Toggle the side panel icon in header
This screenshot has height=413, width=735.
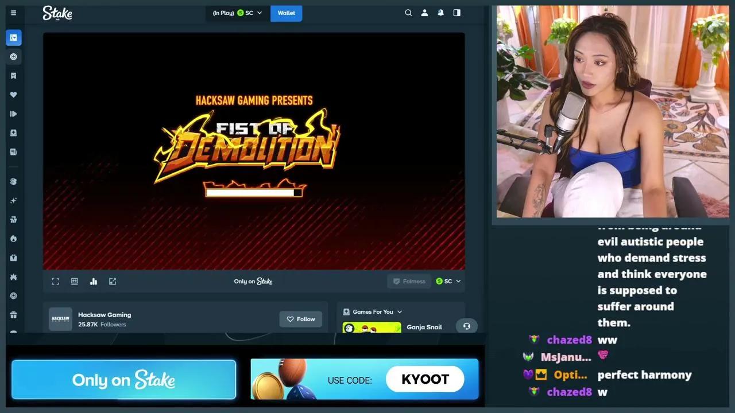pyautogui.click(x=457, y=13)
